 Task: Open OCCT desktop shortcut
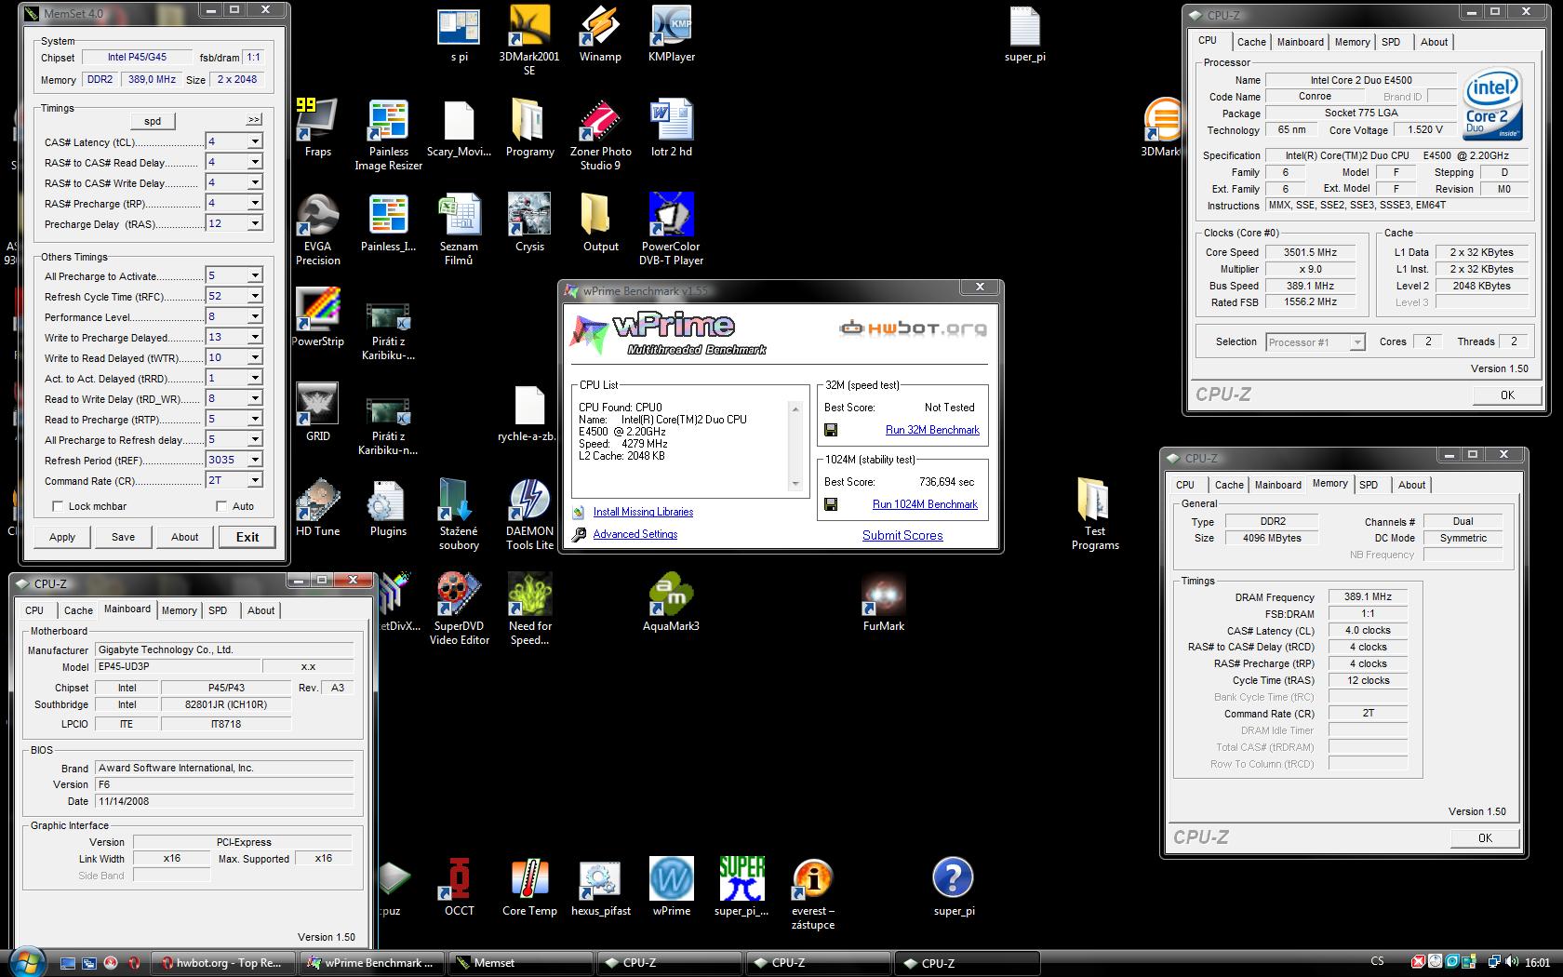click(459, 889)
